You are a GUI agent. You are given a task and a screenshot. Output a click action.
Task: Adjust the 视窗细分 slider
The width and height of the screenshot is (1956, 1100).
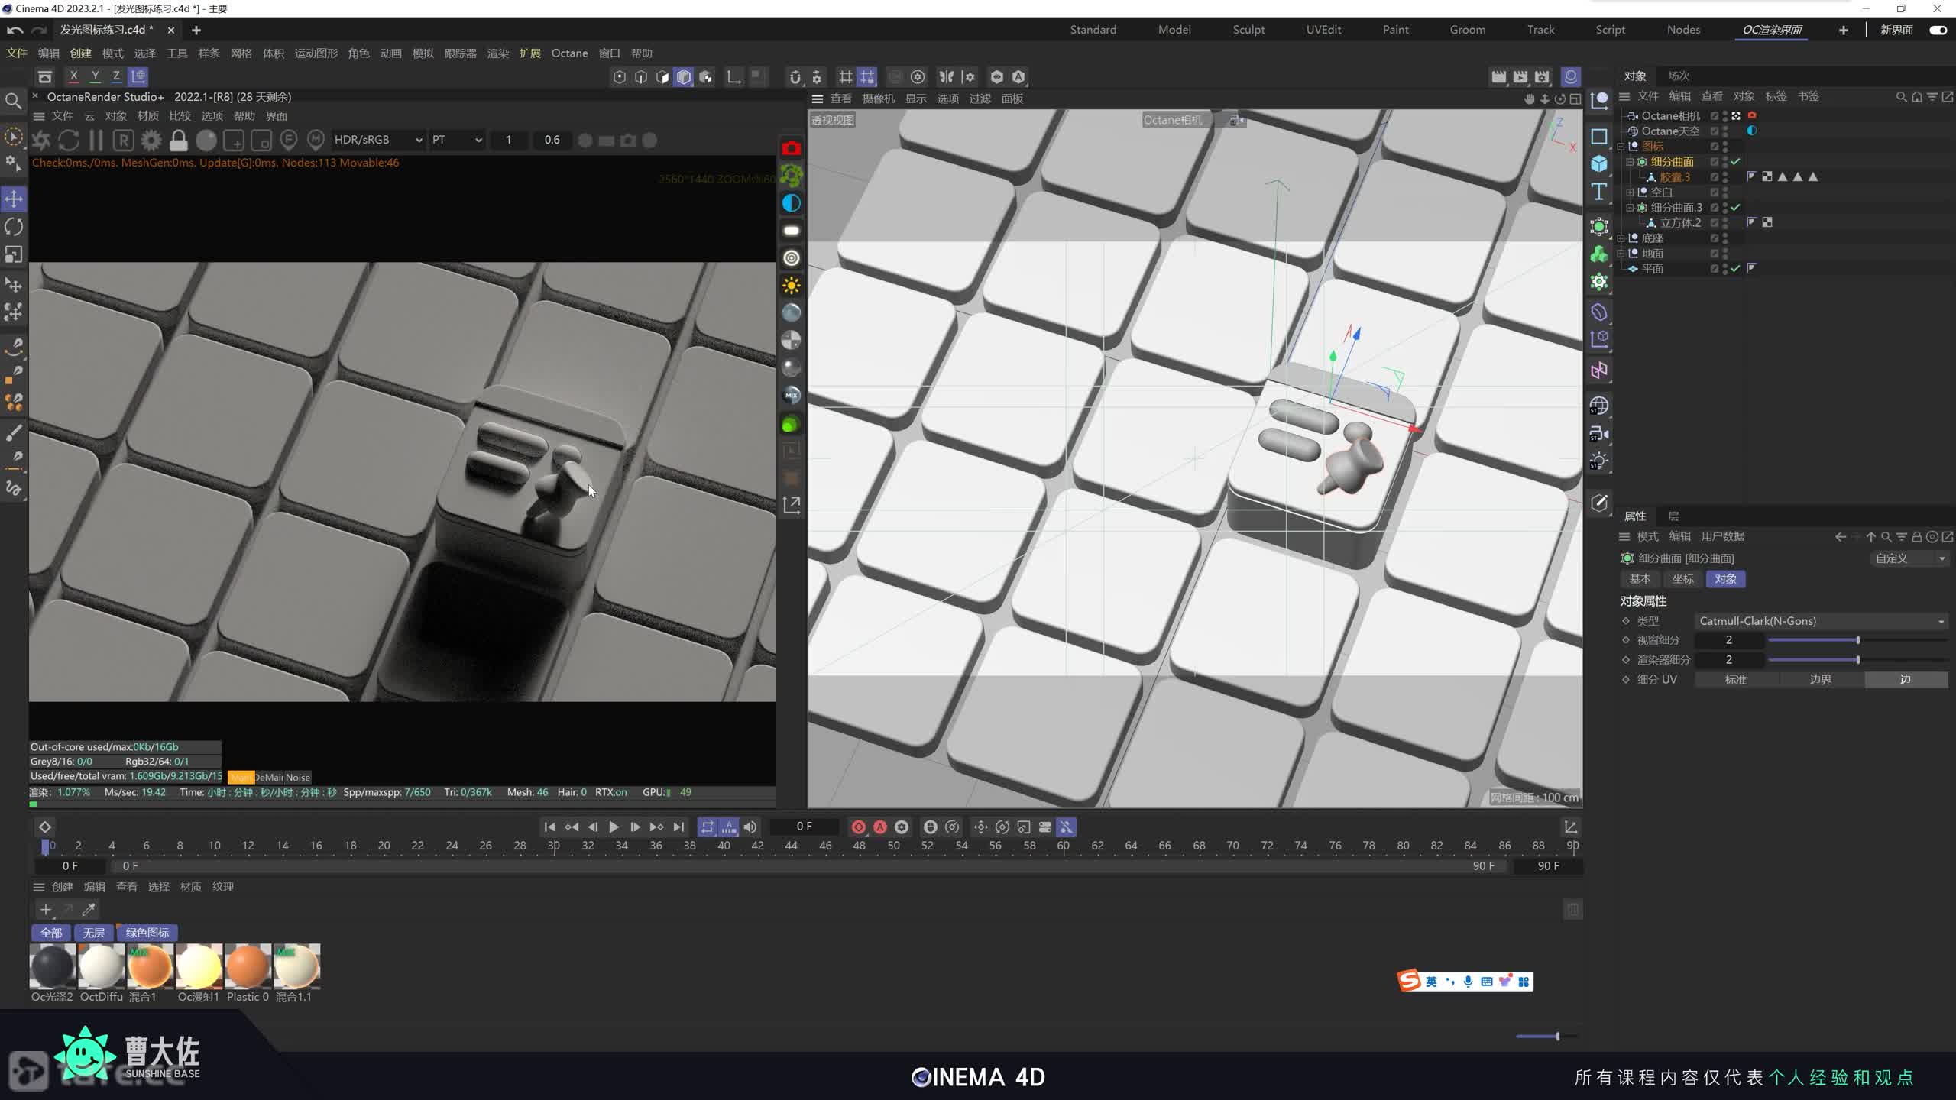1857,640
